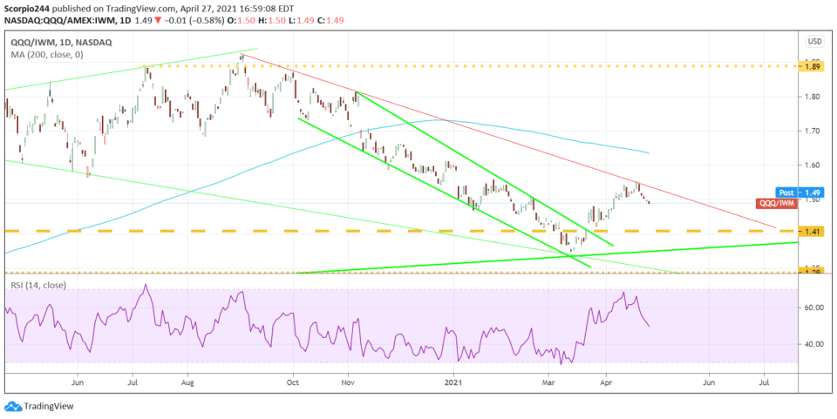Open the USD currency selector

click(815, 41)
